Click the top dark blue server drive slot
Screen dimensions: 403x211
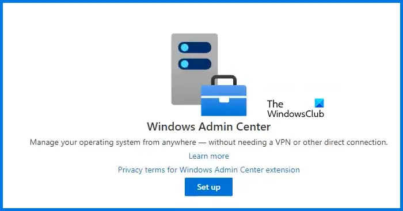pos(195,48)
